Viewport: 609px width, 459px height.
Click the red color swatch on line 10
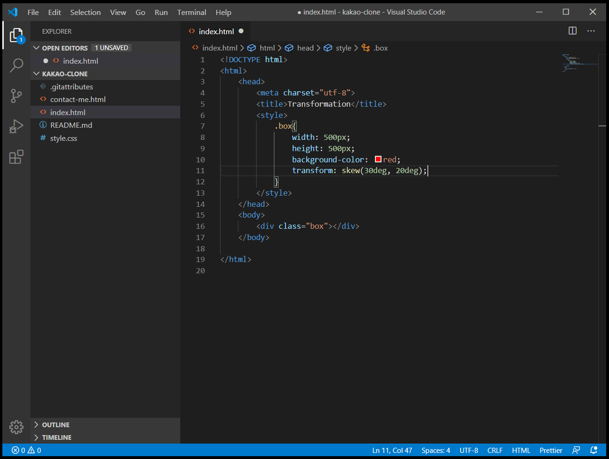[x=378, y=160]
